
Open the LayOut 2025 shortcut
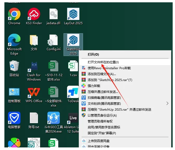pyautogui.click(x=73, y=16)
